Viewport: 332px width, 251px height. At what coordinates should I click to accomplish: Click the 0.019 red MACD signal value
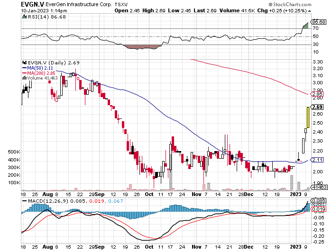coord(97,201)
